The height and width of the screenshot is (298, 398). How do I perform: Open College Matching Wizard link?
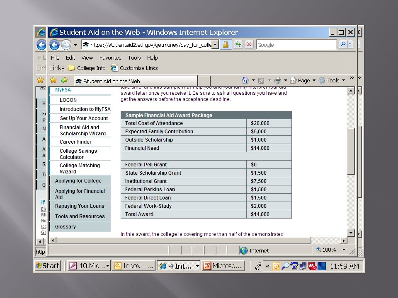pyautogui.click(x=80, y=168)
